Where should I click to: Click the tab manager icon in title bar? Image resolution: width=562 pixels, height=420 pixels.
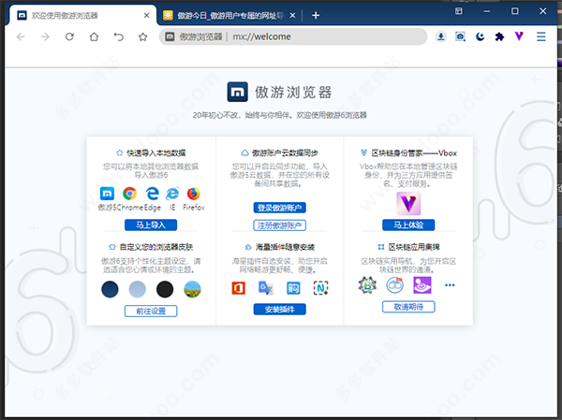[458, 11]
